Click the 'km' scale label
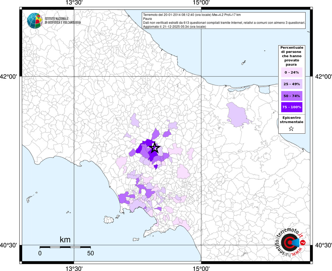 click(x=65, y=240)
